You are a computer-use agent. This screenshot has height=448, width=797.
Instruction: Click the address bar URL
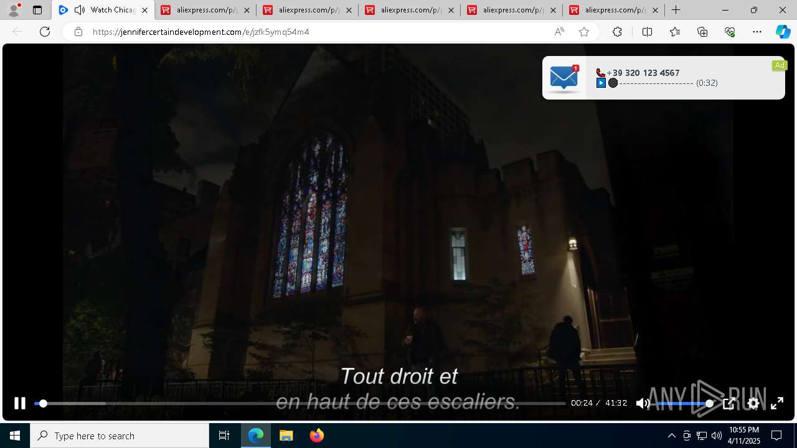(x=200, y=32)
